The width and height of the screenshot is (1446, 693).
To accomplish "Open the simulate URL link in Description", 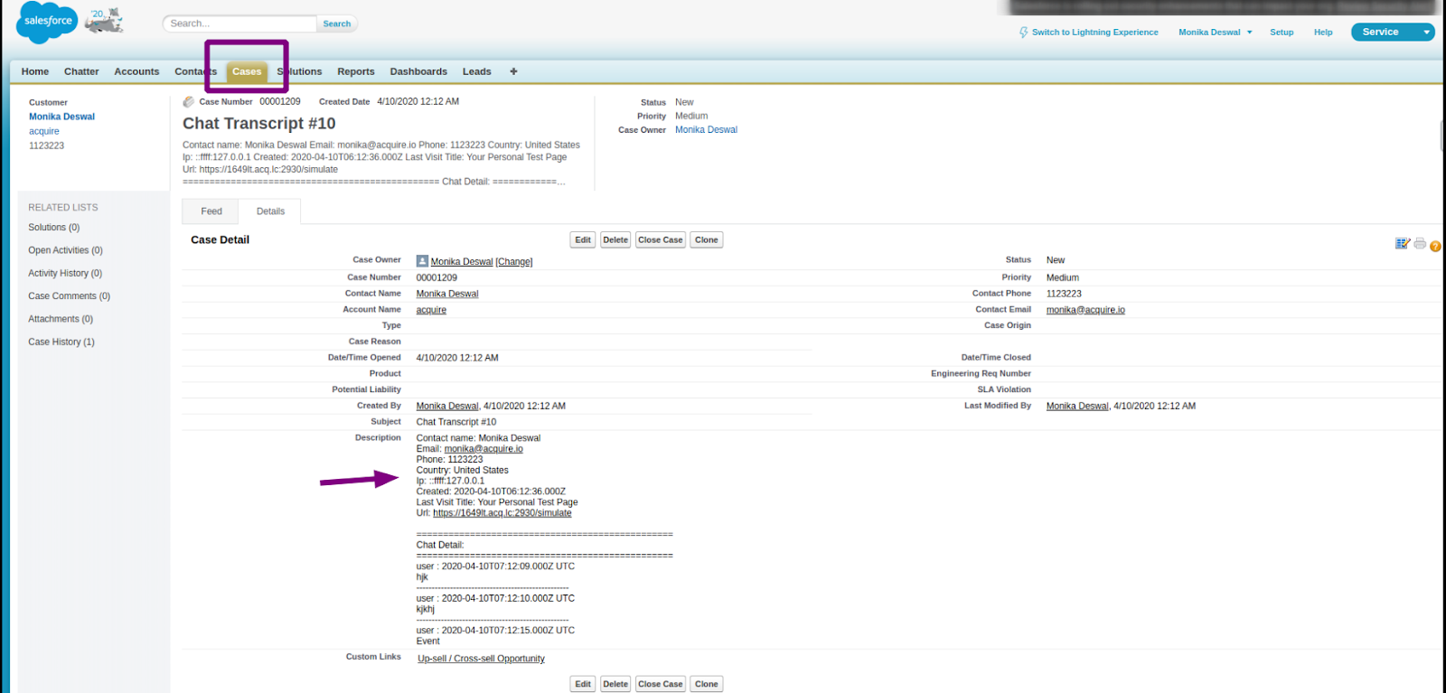I will 502,513.
